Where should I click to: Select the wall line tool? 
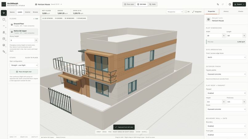pyautogui.click(x=4, y=26)
